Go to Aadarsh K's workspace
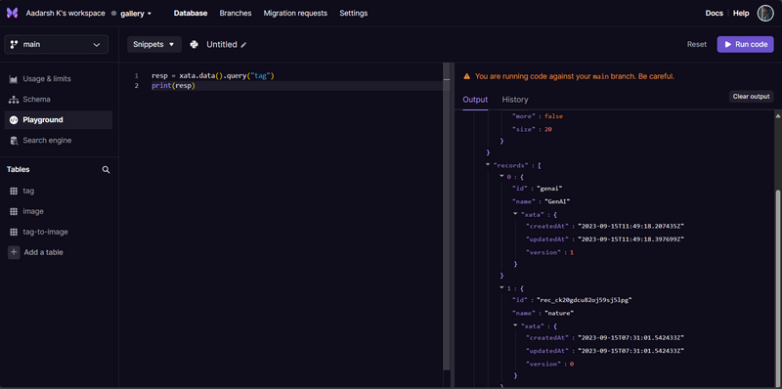The height and width of the screenshot is (389, 782). [x=65, y=14]
